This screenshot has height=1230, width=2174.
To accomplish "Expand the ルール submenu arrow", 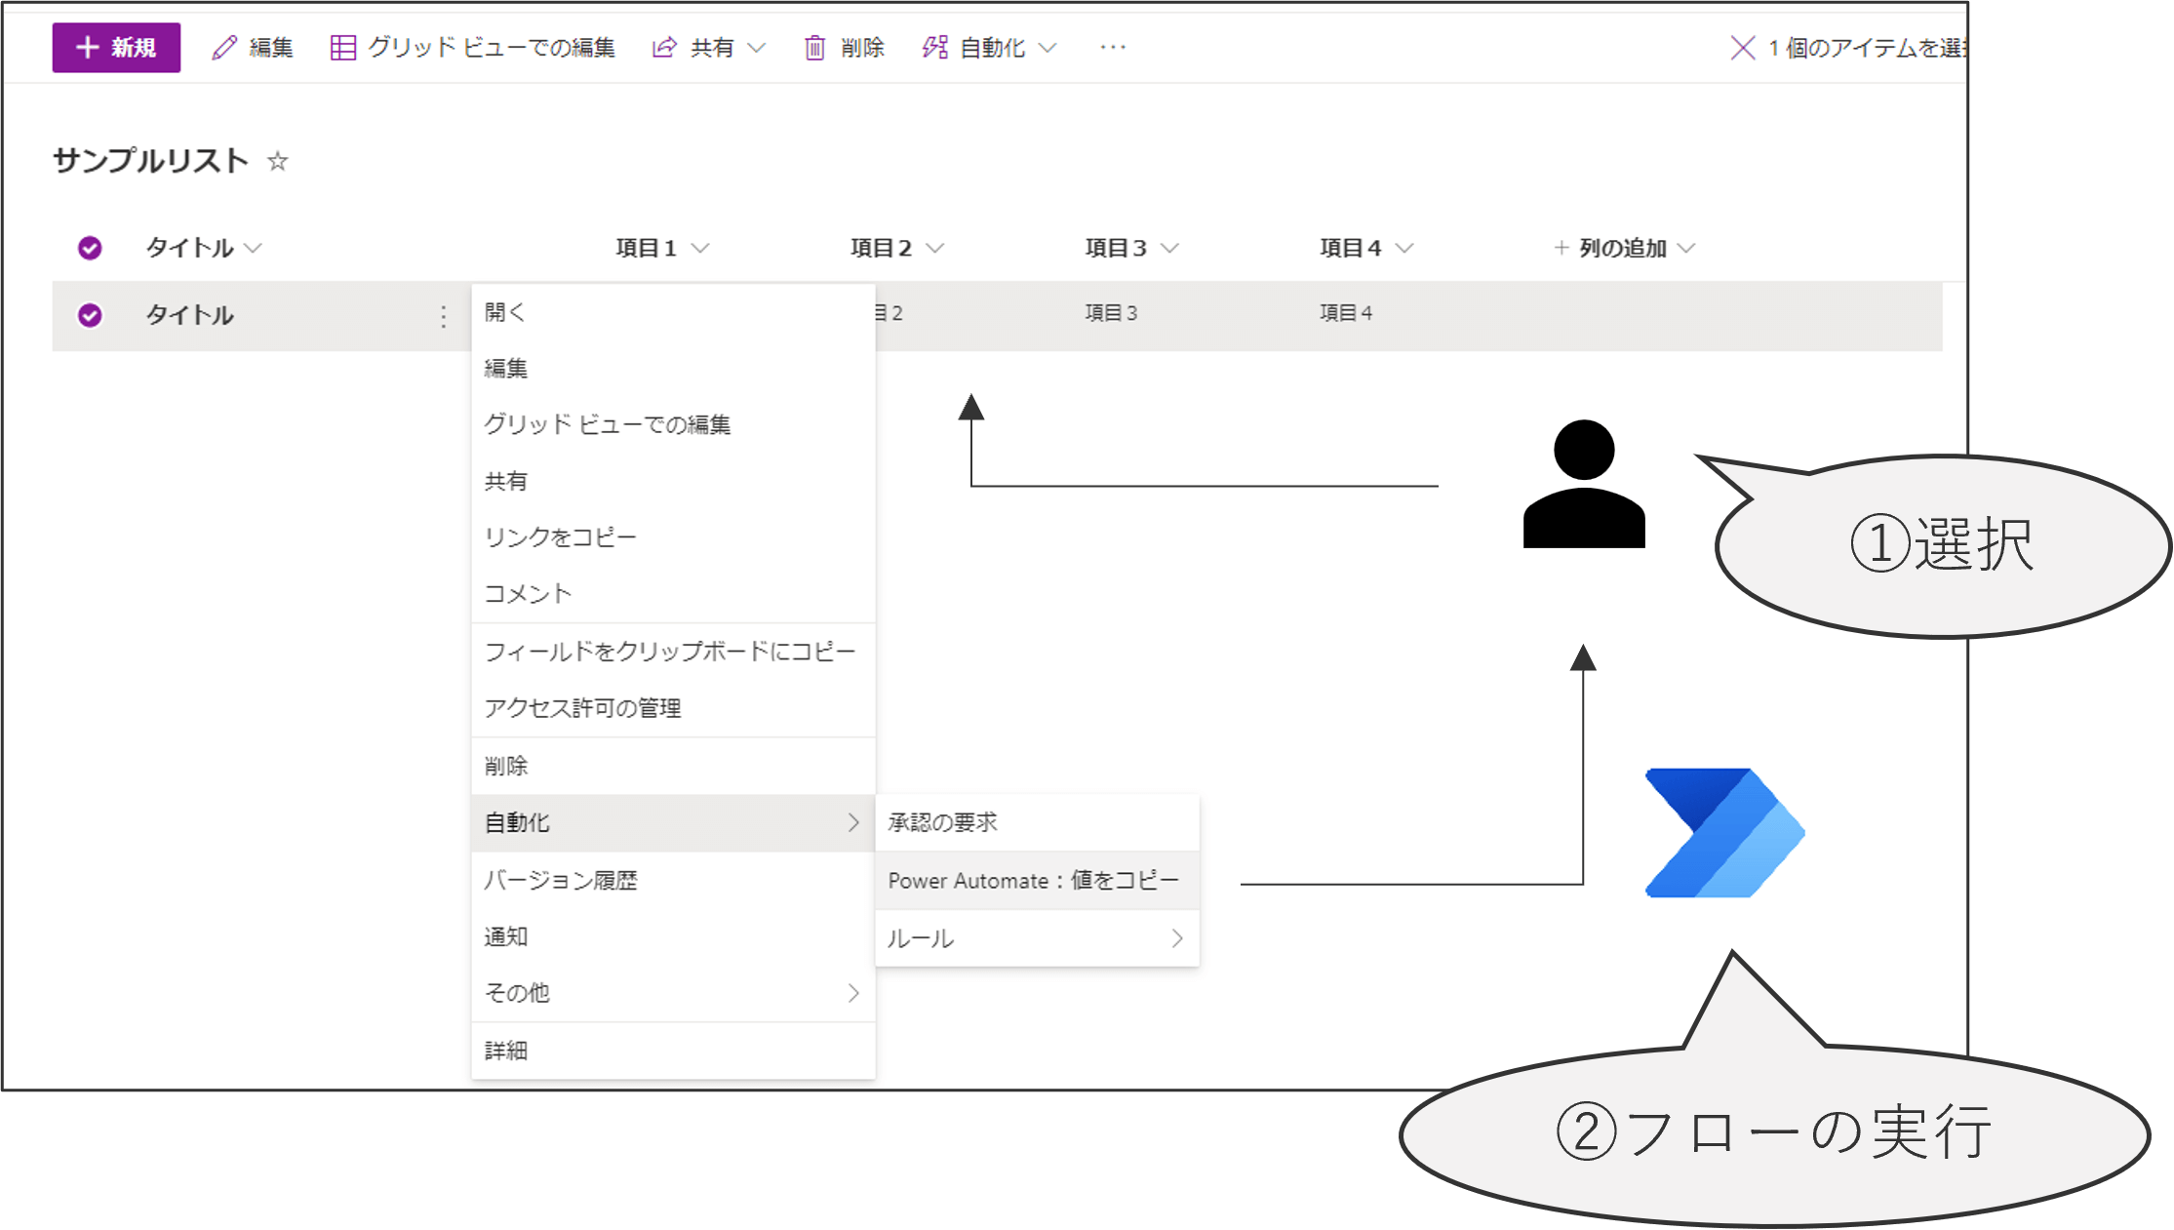I will click(1177, 938).
